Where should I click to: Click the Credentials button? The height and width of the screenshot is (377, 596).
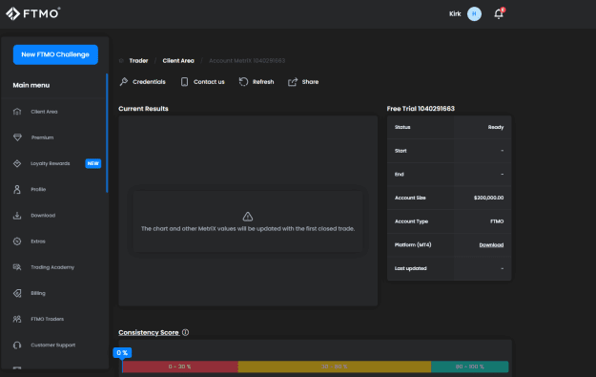(142, 82)
